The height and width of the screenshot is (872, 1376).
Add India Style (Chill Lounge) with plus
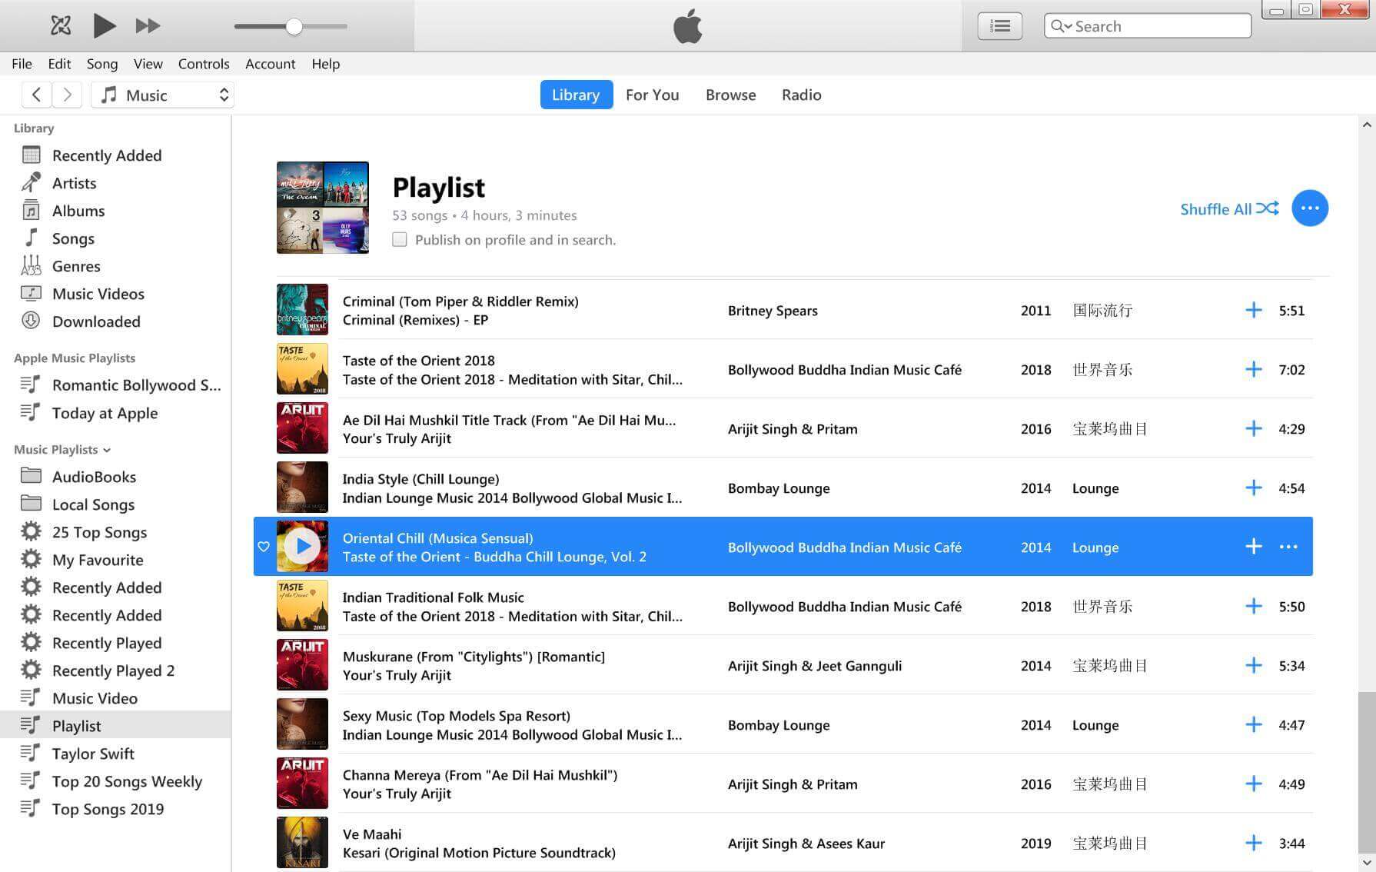(1253, 488)
